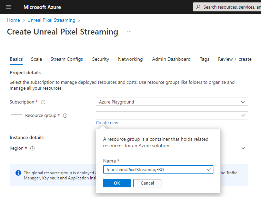Click the Create new link
This screenshot has width=261, height=197.
[x=107, y=123]
